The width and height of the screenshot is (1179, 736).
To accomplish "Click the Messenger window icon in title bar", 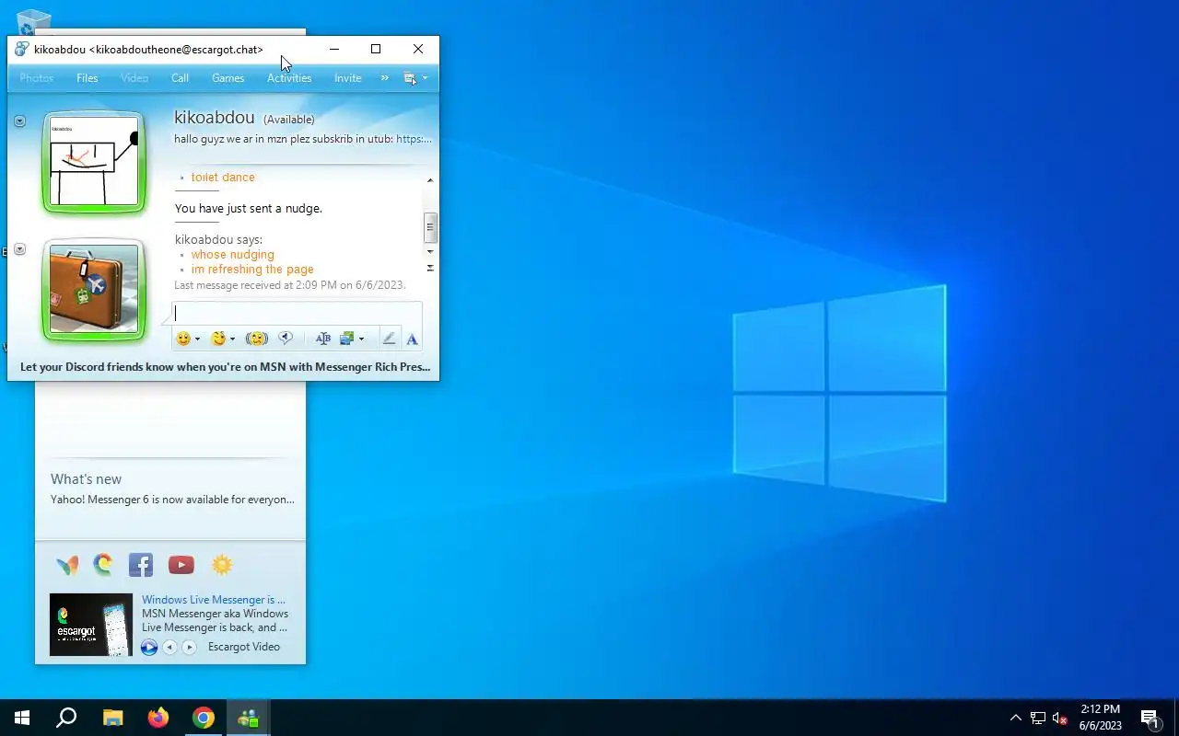I will (22, 49).
